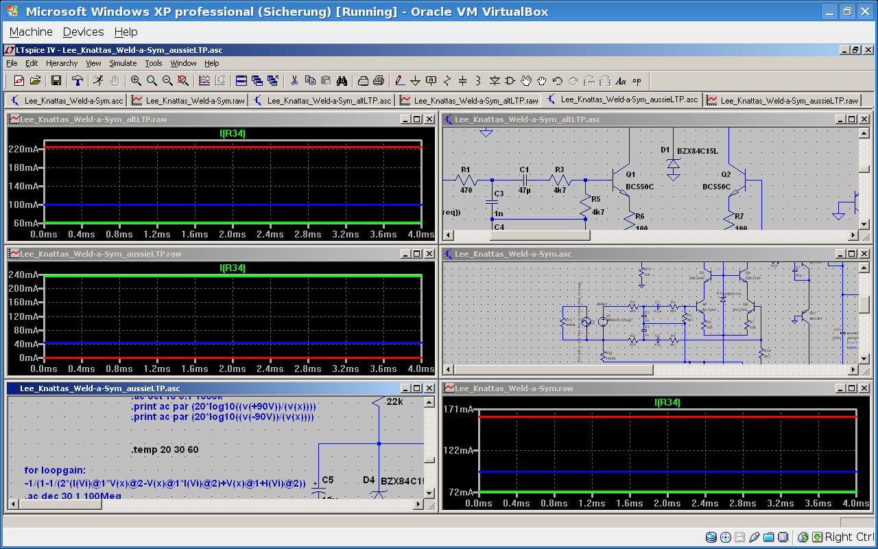Click horizontal scrollbar thumb in altLTP.asc window
The height and width of the screenshot is (549, 878).
(541, 235)
